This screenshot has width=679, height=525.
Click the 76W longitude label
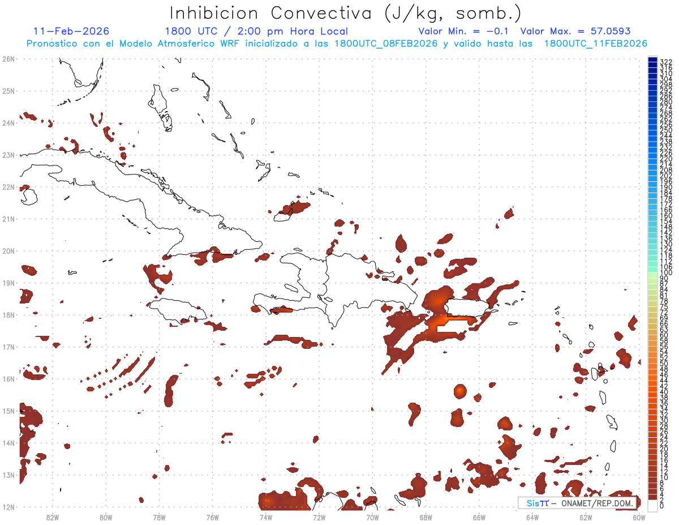[x=212, y=517]
